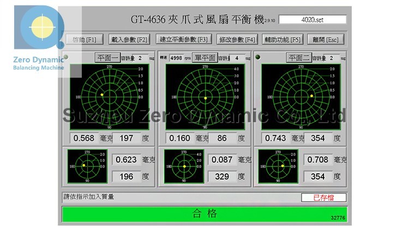The image size is (409, 231).
Task: Click the 平面一 plane one label button
Action: (x=108, y=58)
